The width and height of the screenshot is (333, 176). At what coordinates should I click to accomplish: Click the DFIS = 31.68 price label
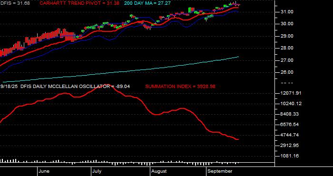15,3
